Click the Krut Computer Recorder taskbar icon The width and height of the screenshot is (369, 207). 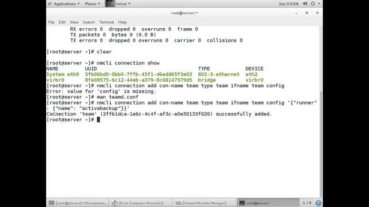115,203
